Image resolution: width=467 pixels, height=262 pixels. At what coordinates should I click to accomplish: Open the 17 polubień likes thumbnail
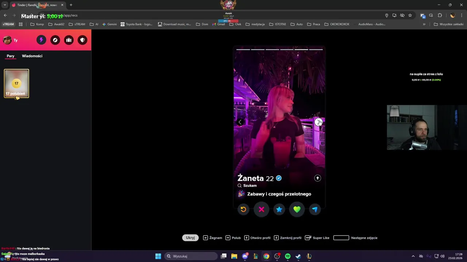click(x=16, y=84)
